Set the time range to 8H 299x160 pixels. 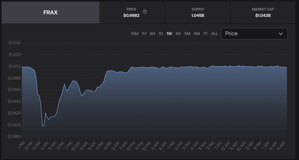[x=153, y=34]
